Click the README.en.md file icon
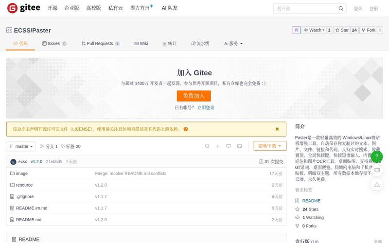This screenshot has height=243, width=389. [12, 208]
